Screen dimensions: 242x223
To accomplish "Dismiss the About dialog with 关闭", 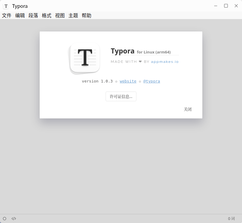I will tap(188, 109).
